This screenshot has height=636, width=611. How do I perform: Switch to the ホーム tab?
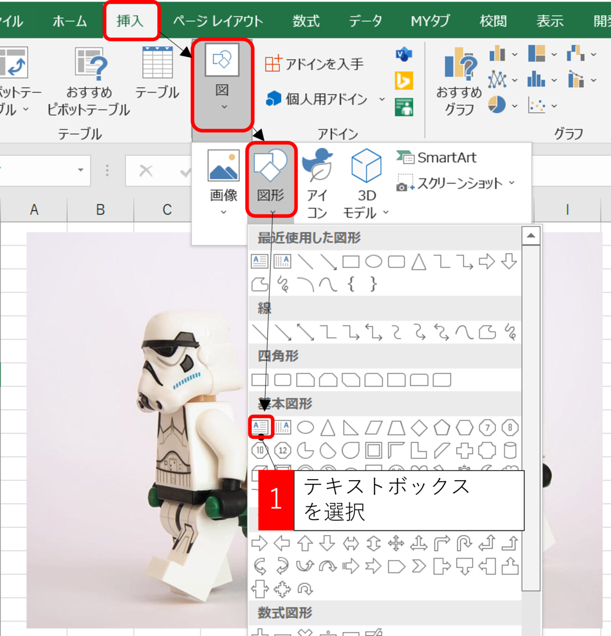coord(69,21)
